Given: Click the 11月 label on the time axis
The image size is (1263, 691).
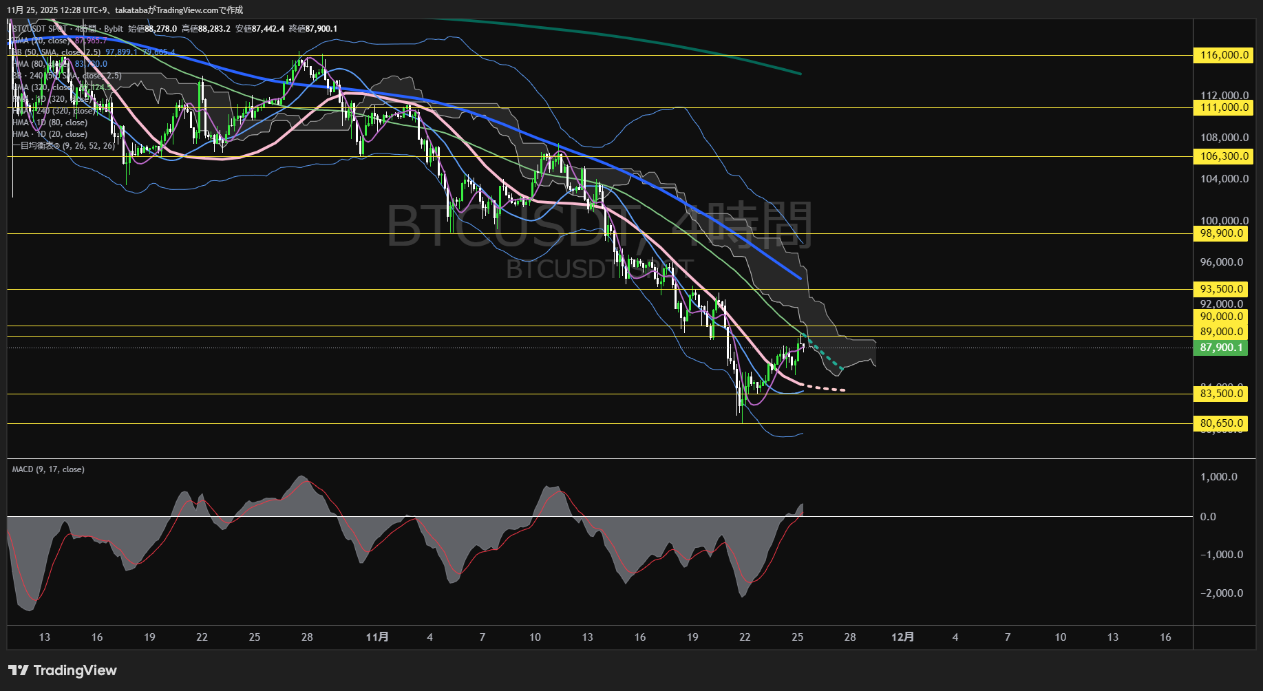Looking at the screenshot, I should point(378,637).
